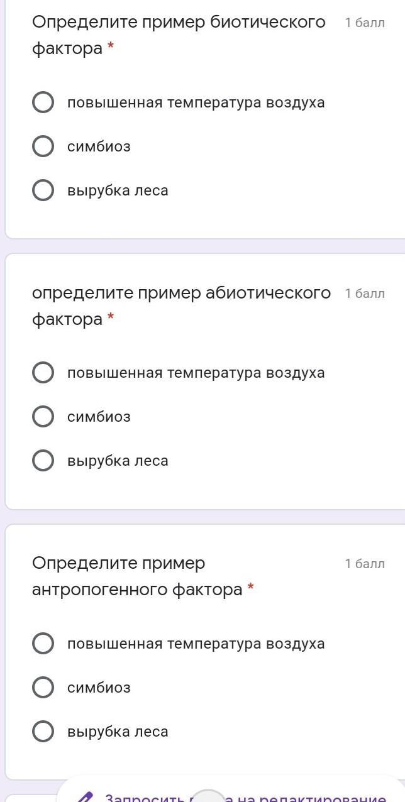Pick 'повышенная температура воздуха' radio in the anthropogenic factor question
The image size is (405, 802).
pos(43,644)
